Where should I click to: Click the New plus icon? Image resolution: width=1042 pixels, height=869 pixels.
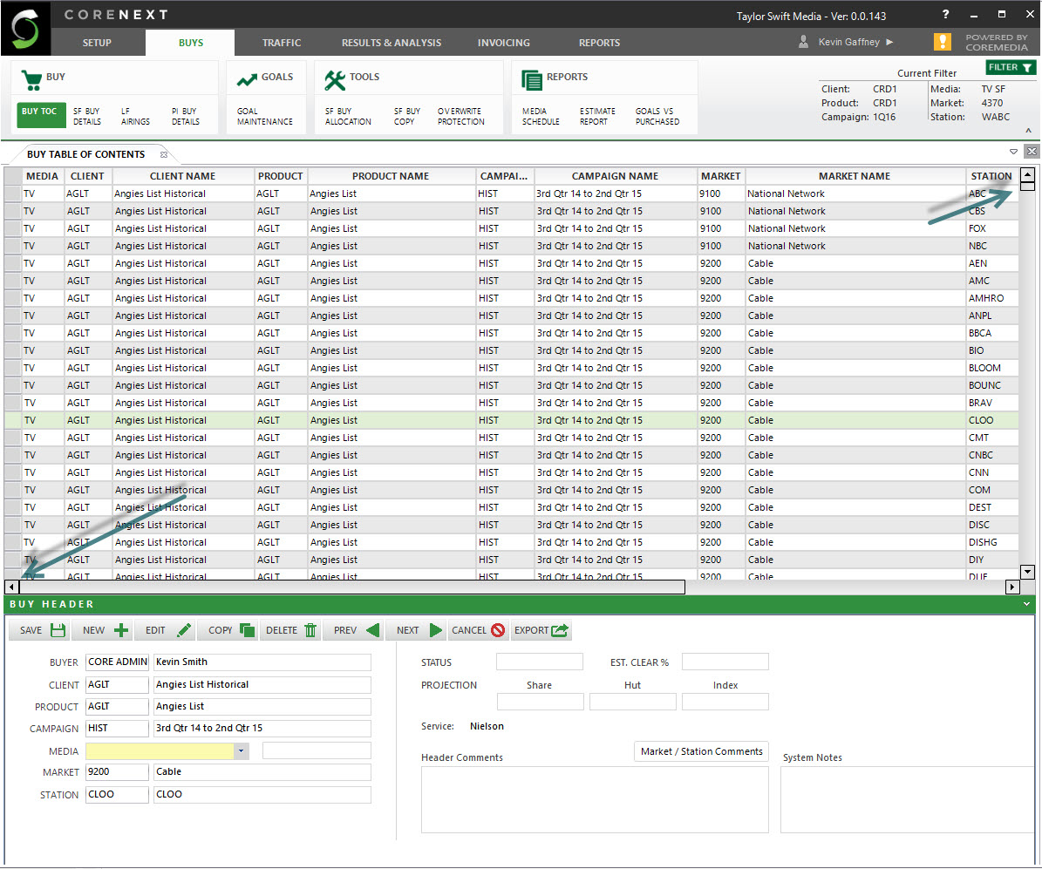(x=121, y=630)
